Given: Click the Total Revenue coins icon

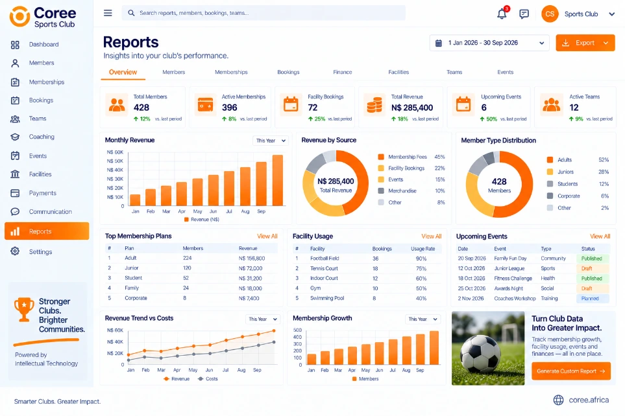Looking at the screenshot, I should (x=374, y=105).
